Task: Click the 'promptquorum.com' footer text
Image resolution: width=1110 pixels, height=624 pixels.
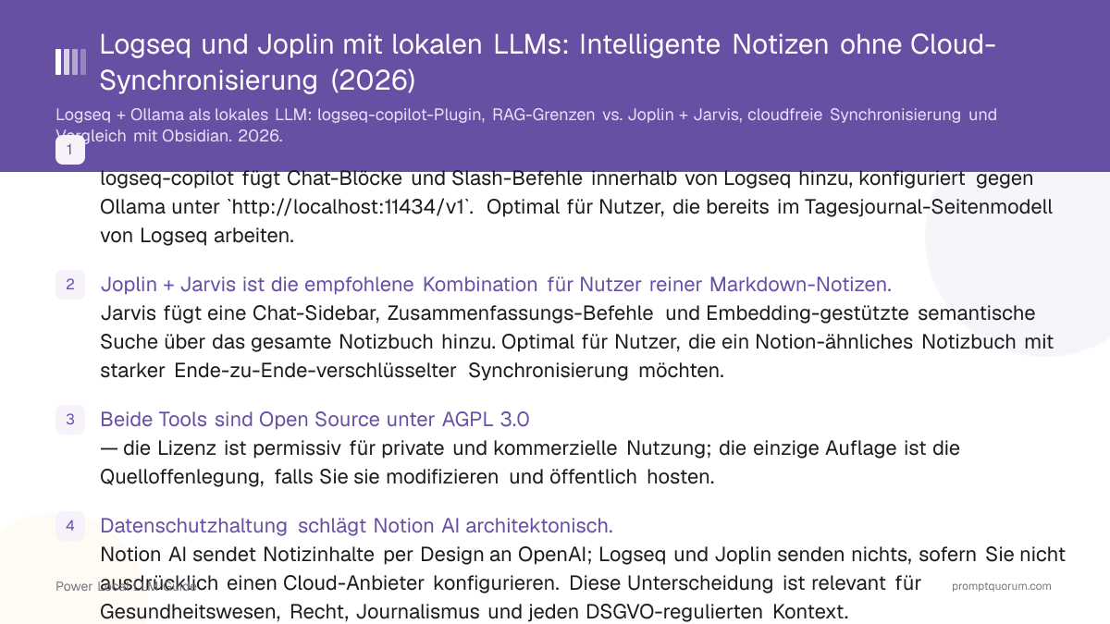Action: tap(1001, 586)
